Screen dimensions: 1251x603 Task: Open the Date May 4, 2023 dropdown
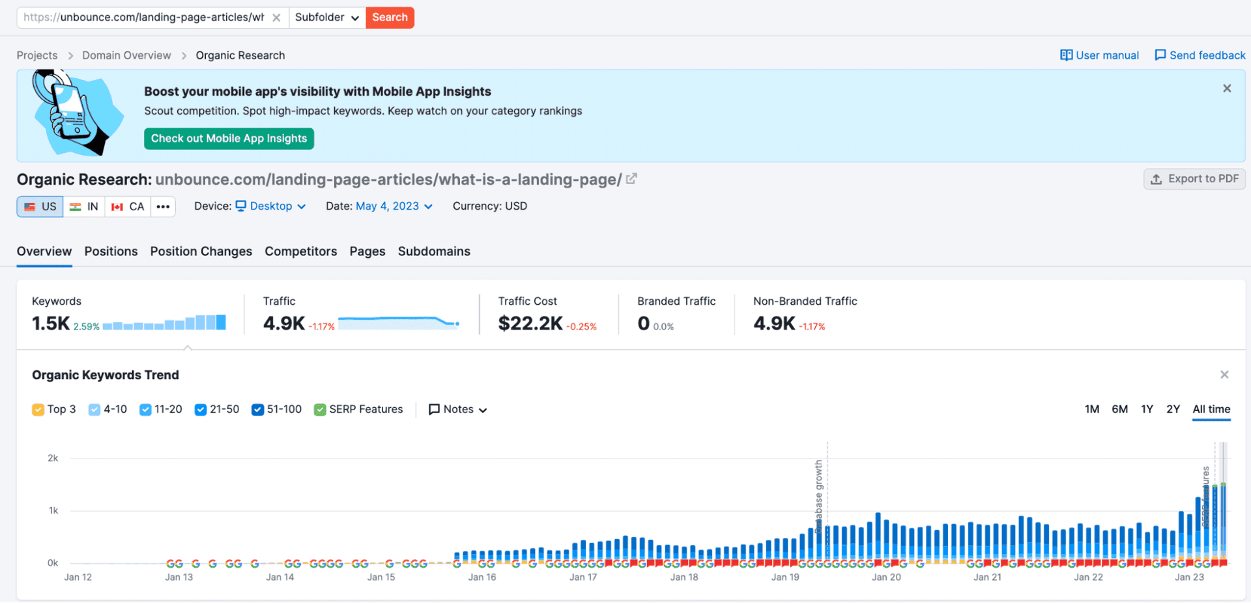(x=394, y=206)
